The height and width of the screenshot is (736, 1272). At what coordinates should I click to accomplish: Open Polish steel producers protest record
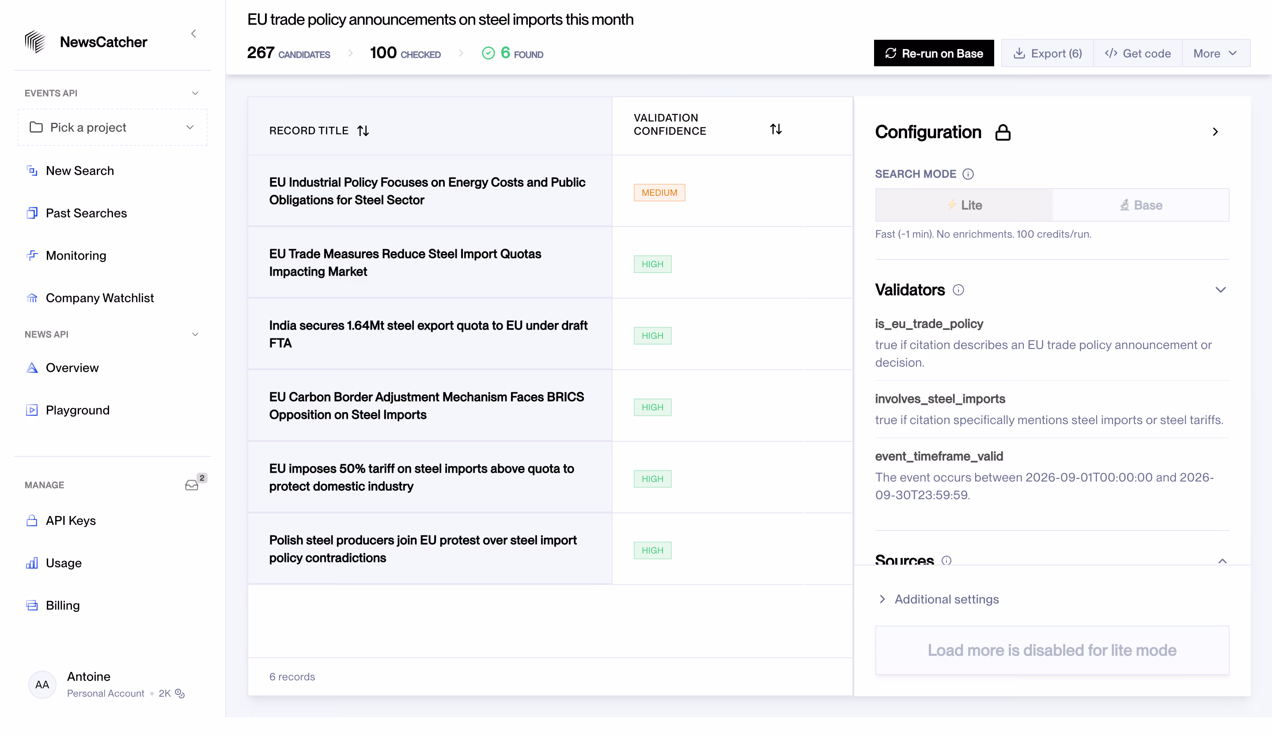(430, 549)
